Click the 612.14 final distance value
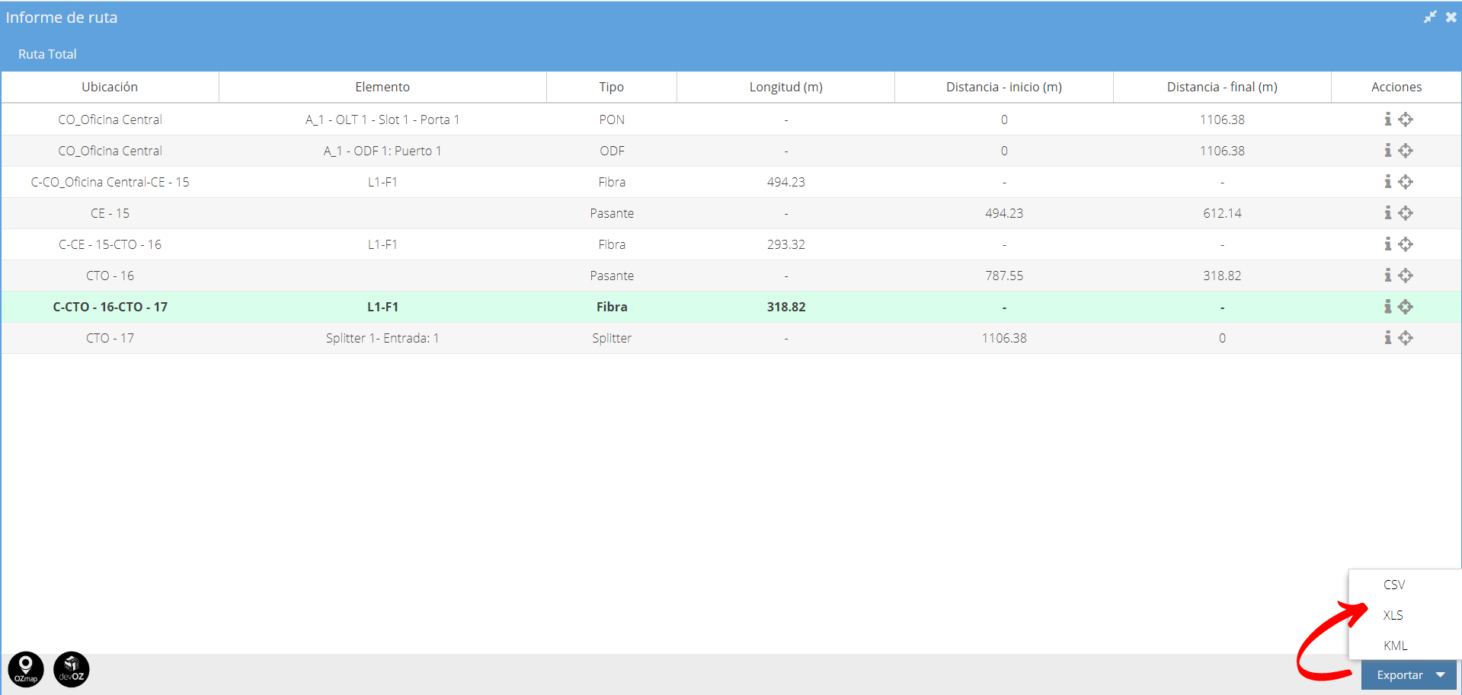 tap(1222, 213)
